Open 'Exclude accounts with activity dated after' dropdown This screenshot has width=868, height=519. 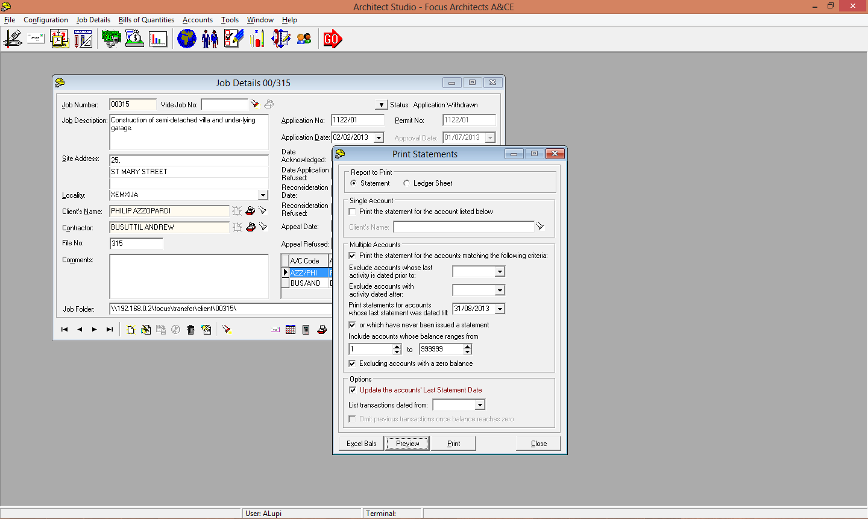coord(500,291)
